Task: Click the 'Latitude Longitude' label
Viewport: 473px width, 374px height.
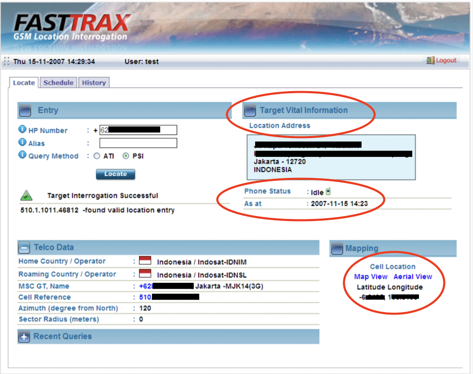Action: [390, 287]
